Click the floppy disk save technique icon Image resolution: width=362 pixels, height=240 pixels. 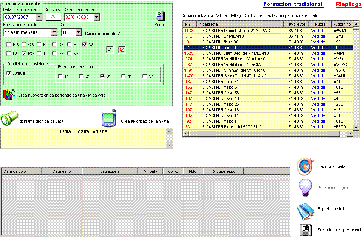tap(305, 230)
